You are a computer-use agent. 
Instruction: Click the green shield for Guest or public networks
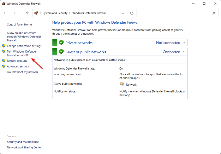pyautogui.click(x=61, y=52)
